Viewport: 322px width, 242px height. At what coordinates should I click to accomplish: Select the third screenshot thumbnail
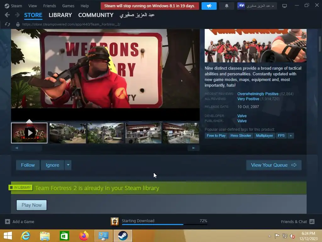106,133
